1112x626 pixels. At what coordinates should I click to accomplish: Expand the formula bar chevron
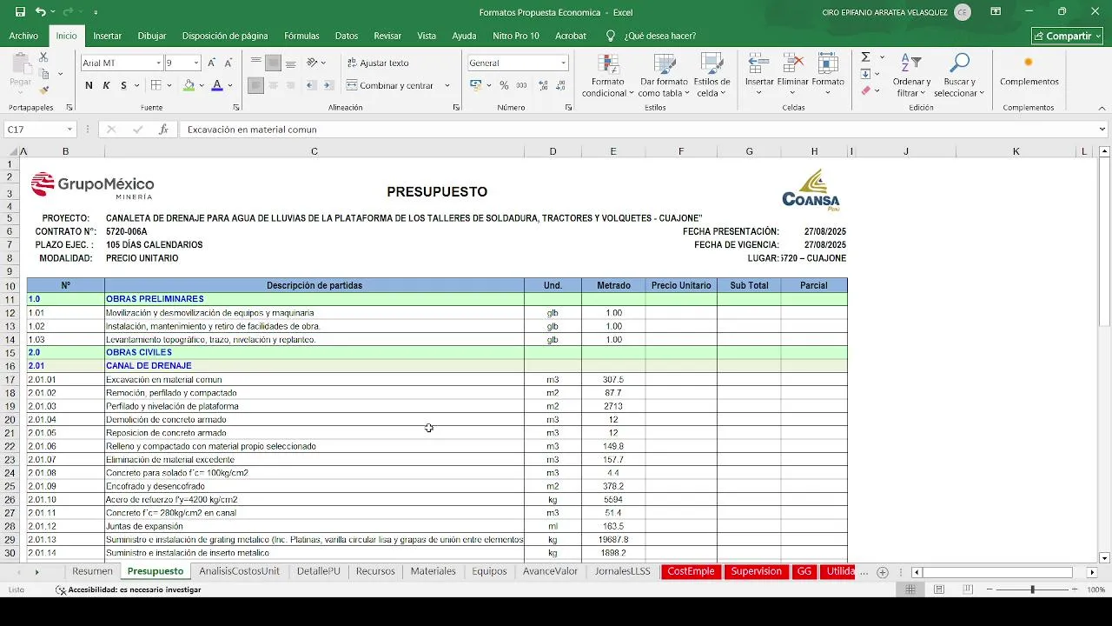click(1102, 130)
